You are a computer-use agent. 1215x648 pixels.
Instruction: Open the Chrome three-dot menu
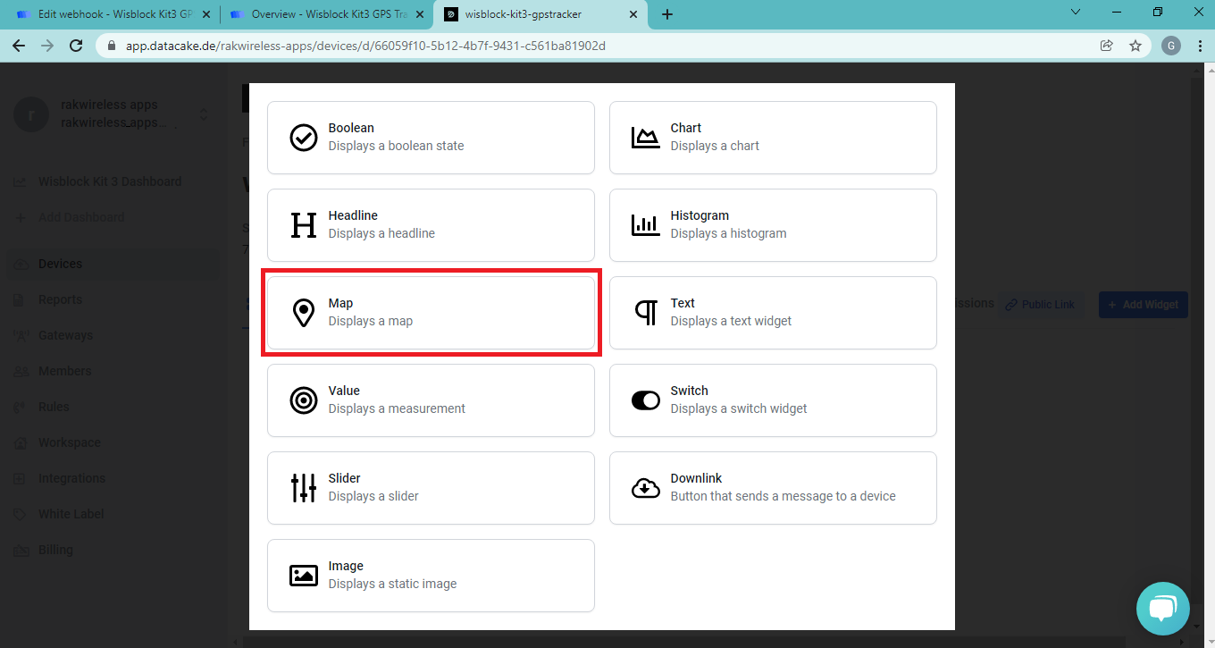pyautogui.click(x=1199, y=46)
